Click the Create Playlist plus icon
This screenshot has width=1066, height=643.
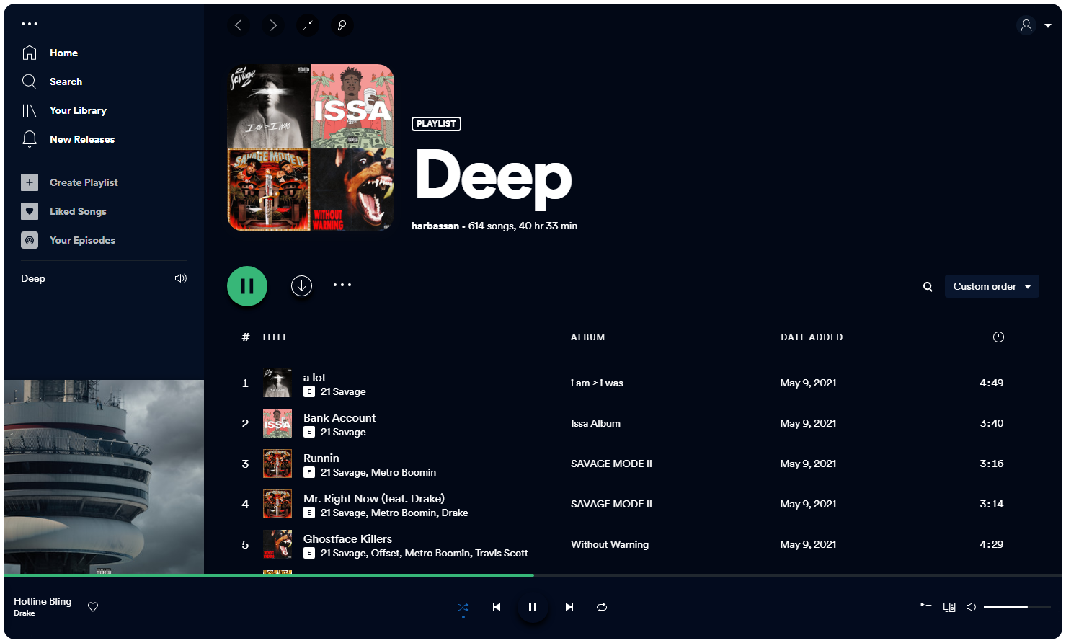pos(30,182)
